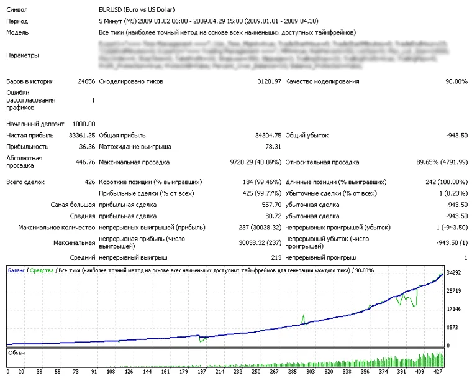Click Прибыльные сделки value 425 (99.77%)
Viewport: 472px width, 378px height.
[262, 193]
